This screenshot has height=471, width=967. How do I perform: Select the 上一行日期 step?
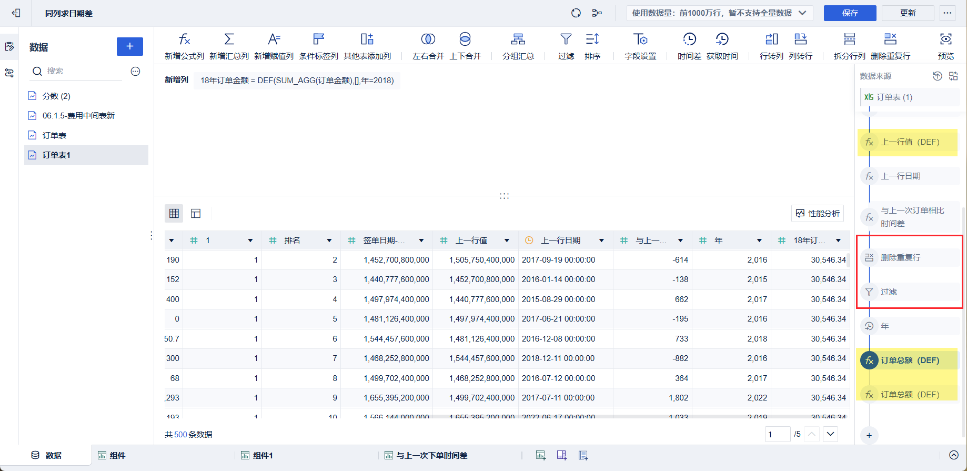(910, 176)
